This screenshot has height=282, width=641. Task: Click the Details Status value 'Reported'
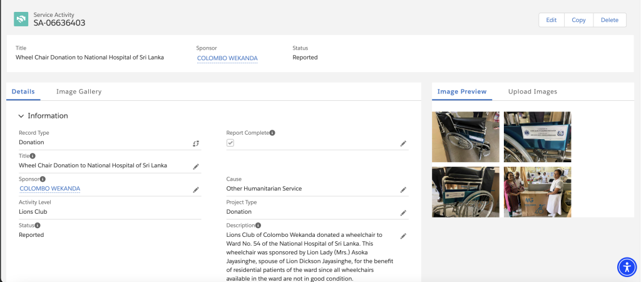coord(31,235)
